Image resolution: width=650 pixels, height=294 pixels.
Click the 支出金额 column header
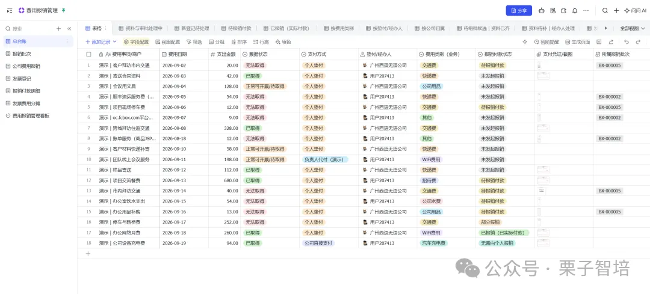(x=224, y=54)
